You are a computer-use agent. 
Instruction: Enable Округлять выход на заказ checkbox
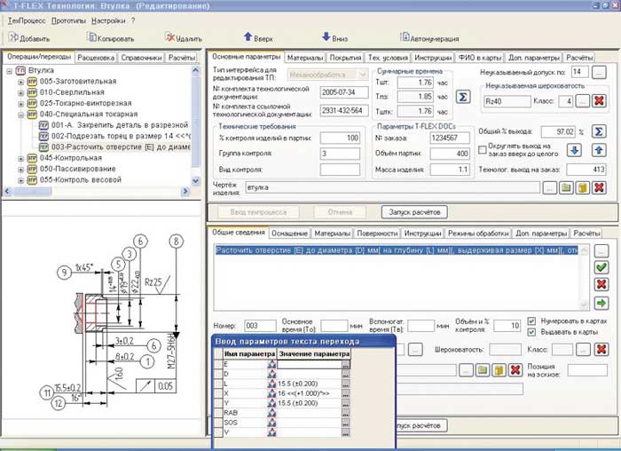tap(483, 148)
